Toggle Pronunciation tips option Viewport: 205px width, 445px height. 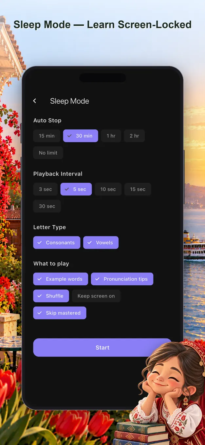(122, 279)
